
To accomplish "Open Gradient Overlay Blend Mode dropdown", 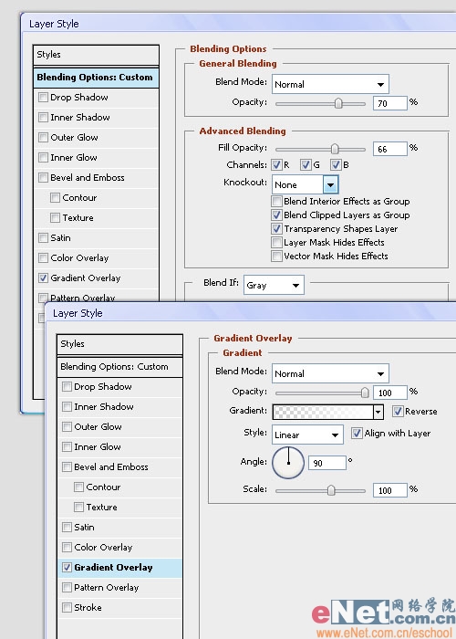I will point(330,373).
